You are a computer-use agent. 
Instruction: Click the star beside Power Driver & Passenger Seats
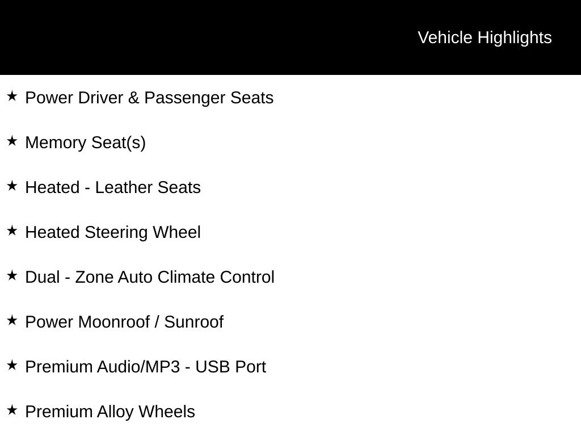tap(12, 97)
